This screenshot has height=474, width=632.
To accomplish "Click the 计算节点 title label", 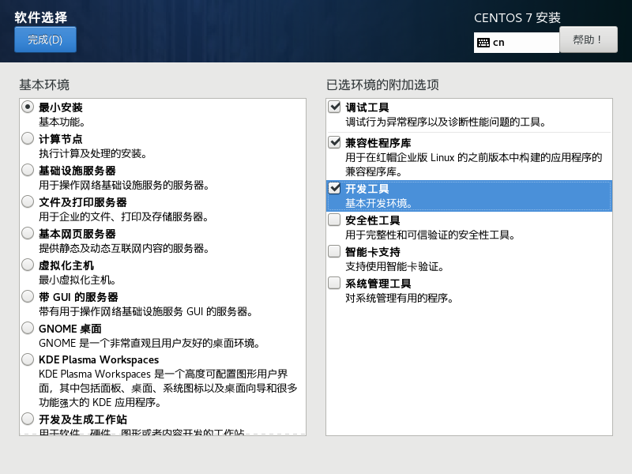I will point(61,139).
